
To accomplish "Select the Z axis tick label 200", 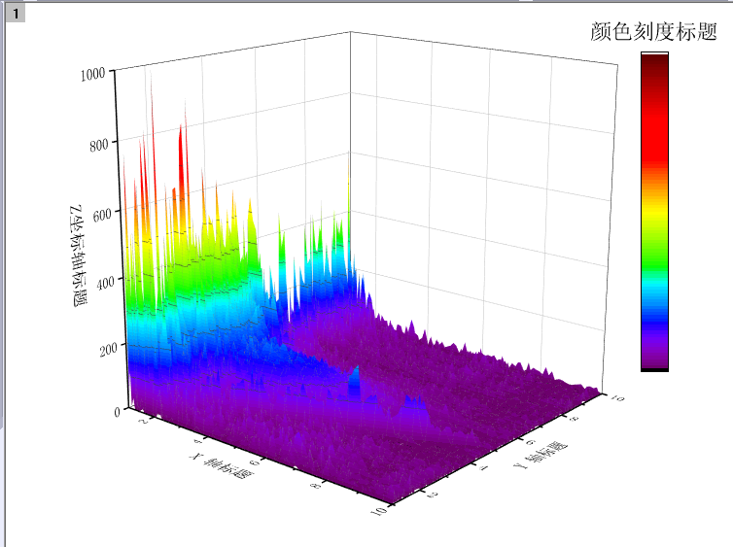I will [x=109, y=349].
